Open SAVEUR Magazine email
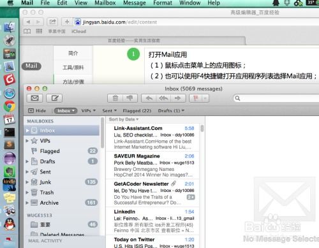This screenshot has height=248, width=319. click(x=152, y=165)
